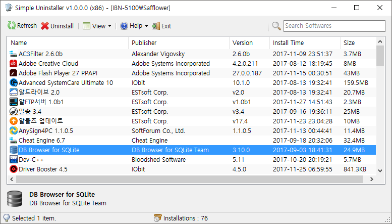392x224 pixels.
Task: Click the magnifier search icon
Action: point(276,26)
